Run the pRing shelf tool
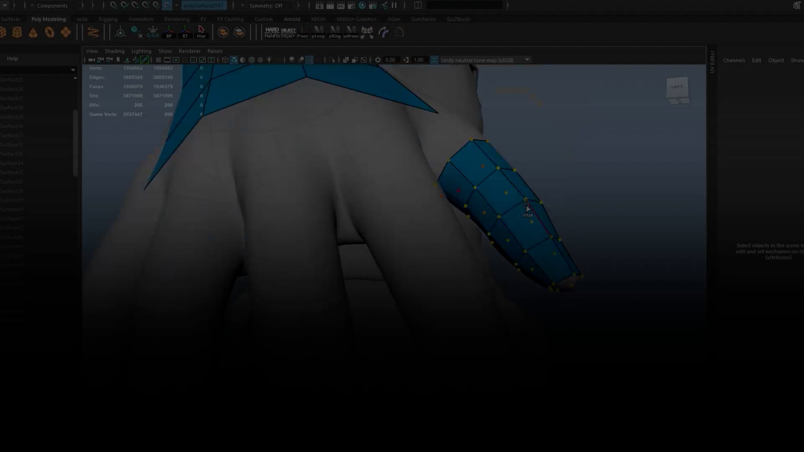This screenshot has width=804, height=452. (x=335, y=32)
